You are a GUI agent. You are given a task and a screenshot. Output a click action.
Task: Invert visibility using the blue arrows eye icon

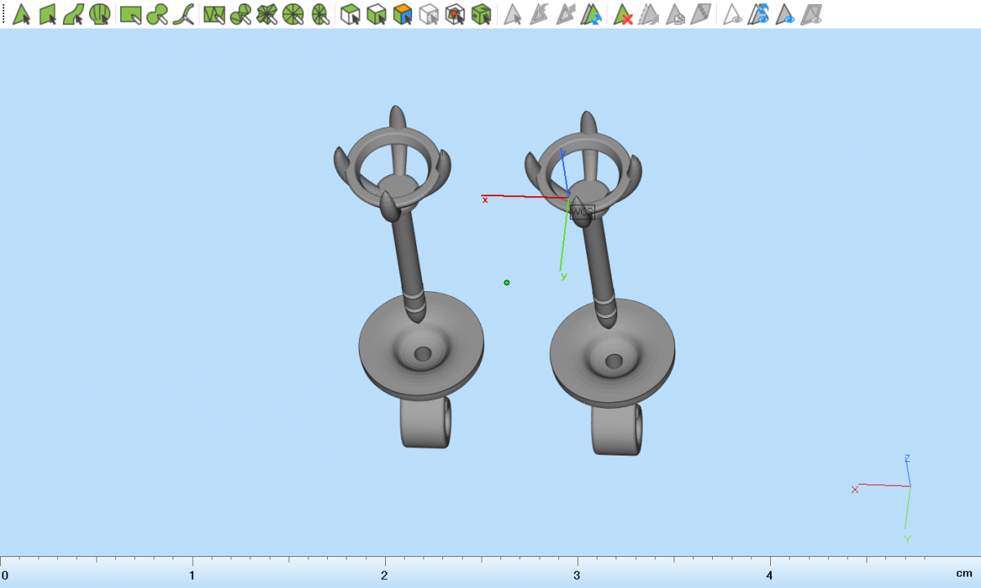click(760, 14)
